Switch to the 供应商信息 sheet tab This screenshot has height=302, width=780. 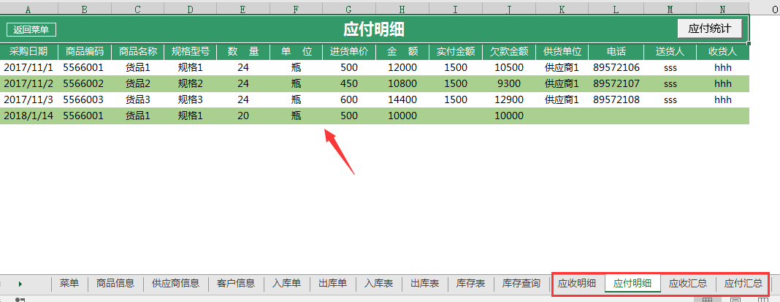click(x=175, y=284)
